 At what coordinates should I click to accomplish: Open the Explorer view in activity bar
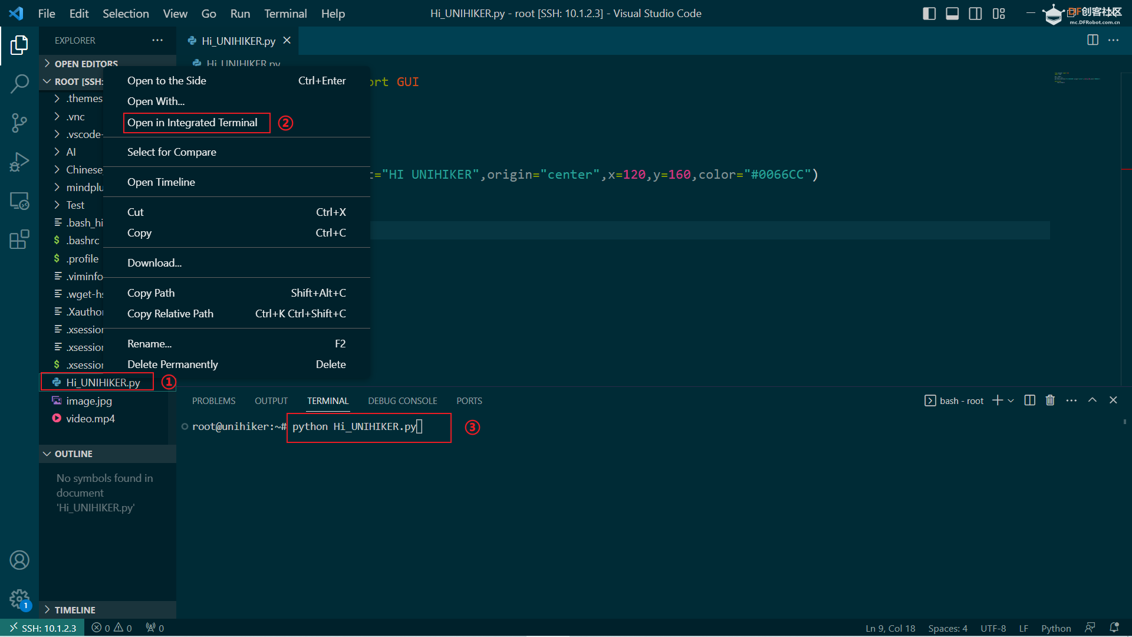[x=19, y=45]
